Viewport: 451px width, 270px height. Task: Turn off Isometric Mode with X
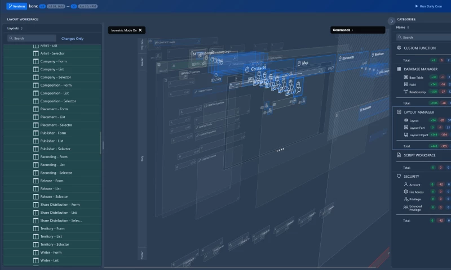(x=140, y=30)
